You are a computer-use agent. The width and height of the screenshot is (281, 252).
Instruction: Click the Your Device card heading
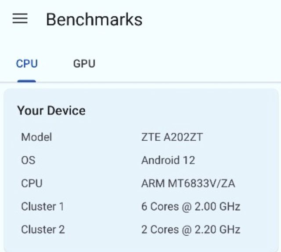click(x=51, y=110)
